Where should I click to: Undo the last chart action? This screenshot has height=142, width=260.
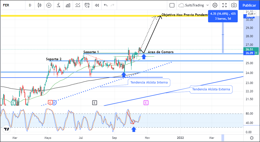(106, 5)
